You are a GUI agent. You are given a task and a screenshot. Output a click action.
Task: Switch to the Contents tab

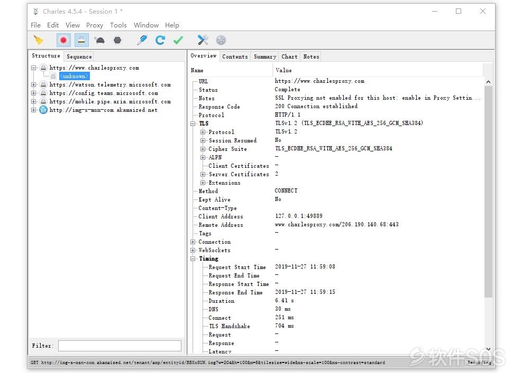[235, 56]
